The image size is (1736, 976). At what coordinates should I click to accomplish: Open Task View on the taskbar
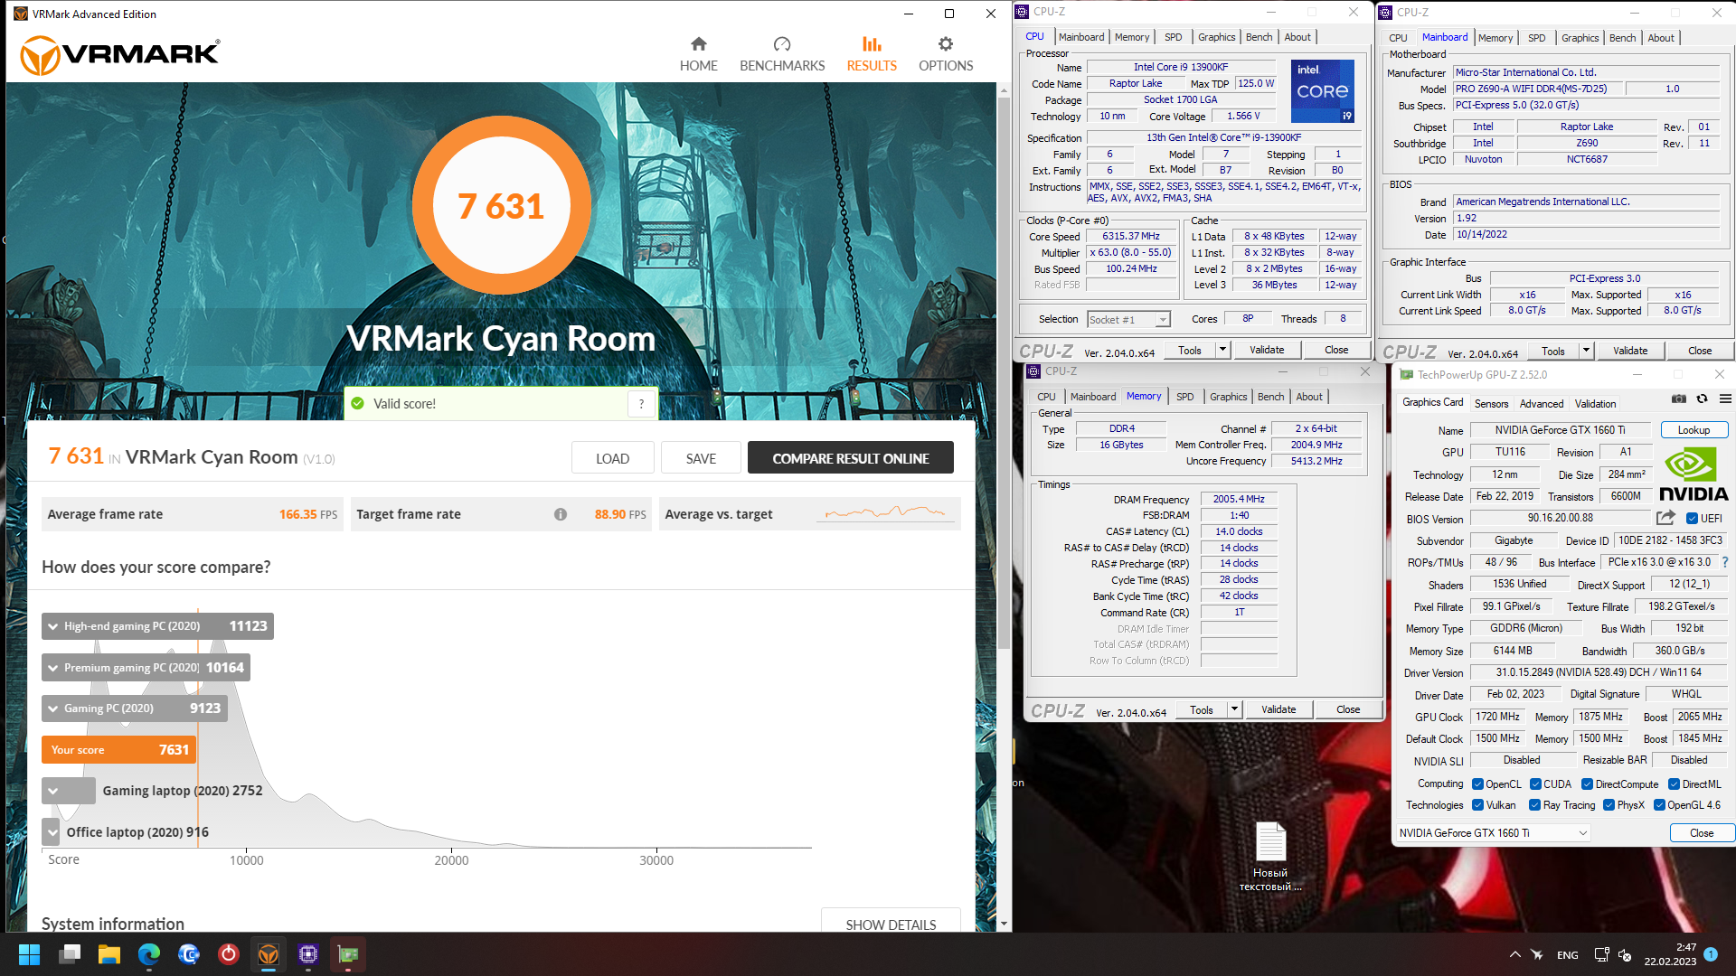pyautogui.click(x=70, y=954)
